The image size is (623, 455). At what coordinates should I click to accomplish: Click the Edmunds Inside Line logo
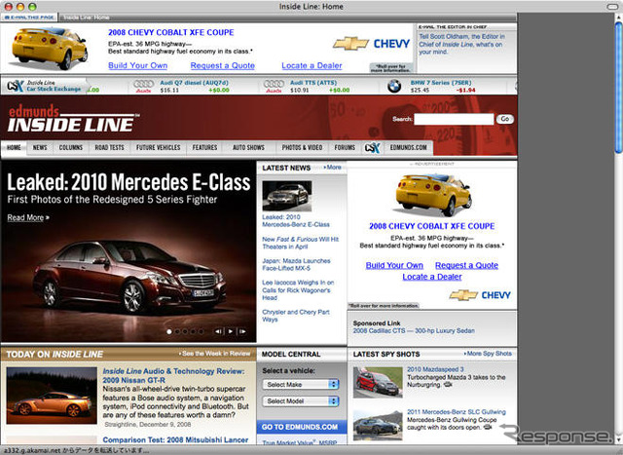(x=74, y=119)
